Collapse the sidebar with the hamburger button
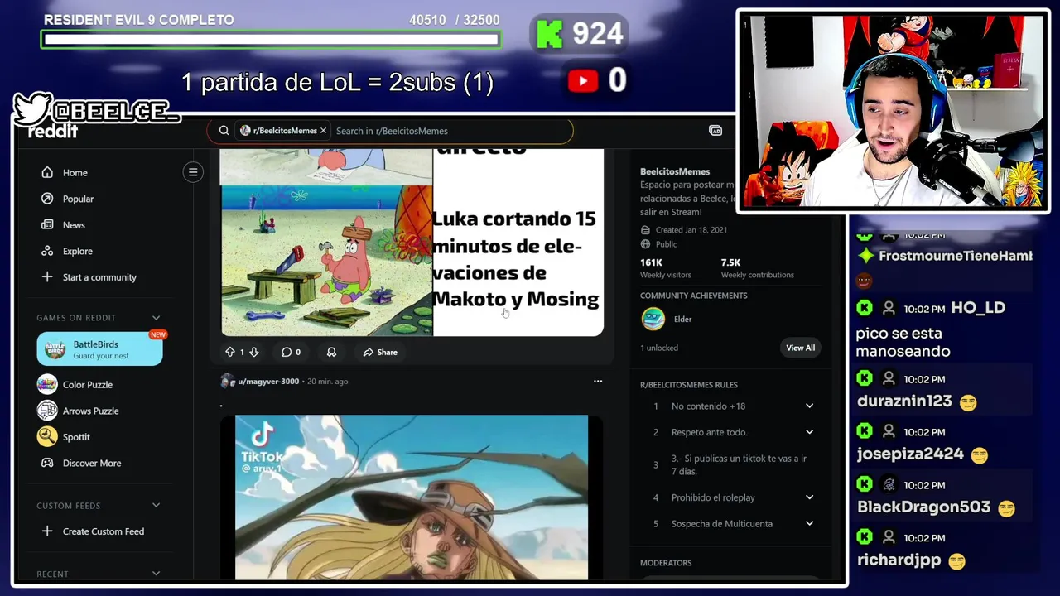The image size is (1060, 596). click(193, 172)
